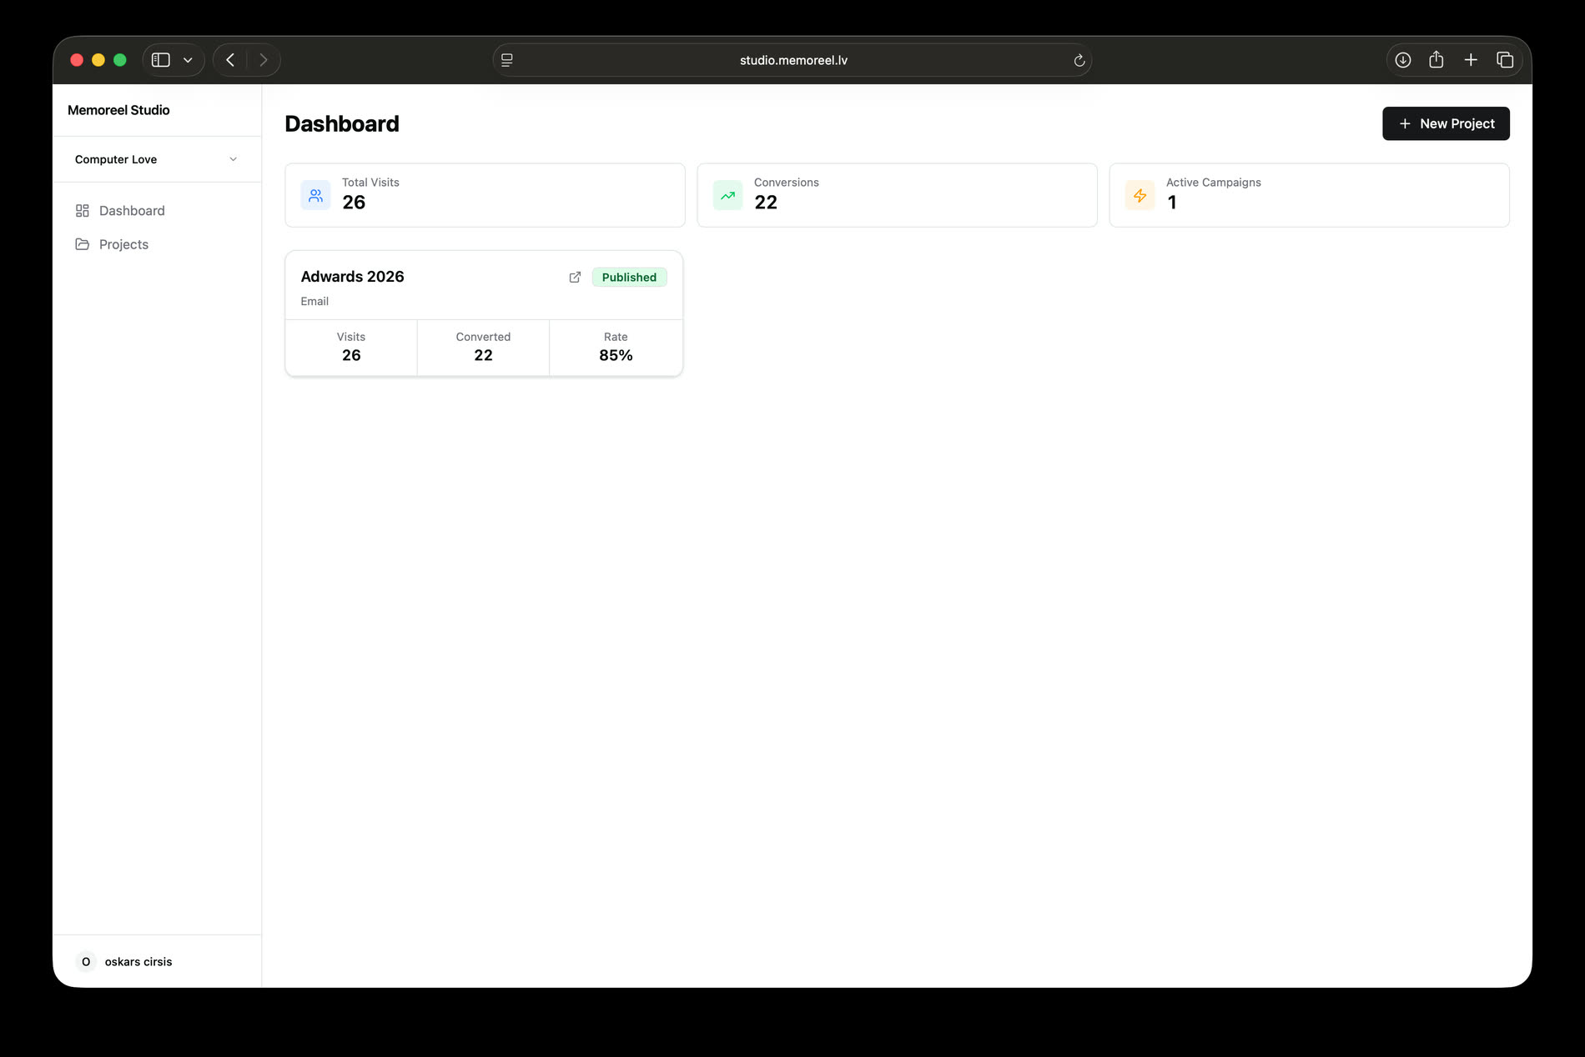Click the Email label under Adwards 2026
Viewport: 1585px width, 1057px height.
pyautogui.click(x=314, y=302)
